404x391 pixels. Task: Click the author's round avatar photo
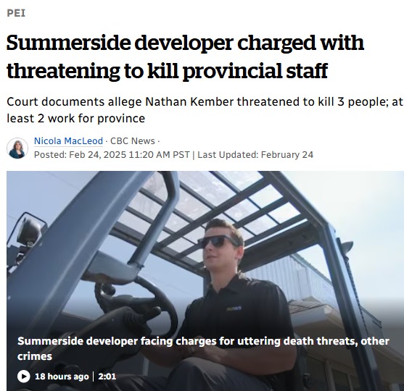point(17,148)
